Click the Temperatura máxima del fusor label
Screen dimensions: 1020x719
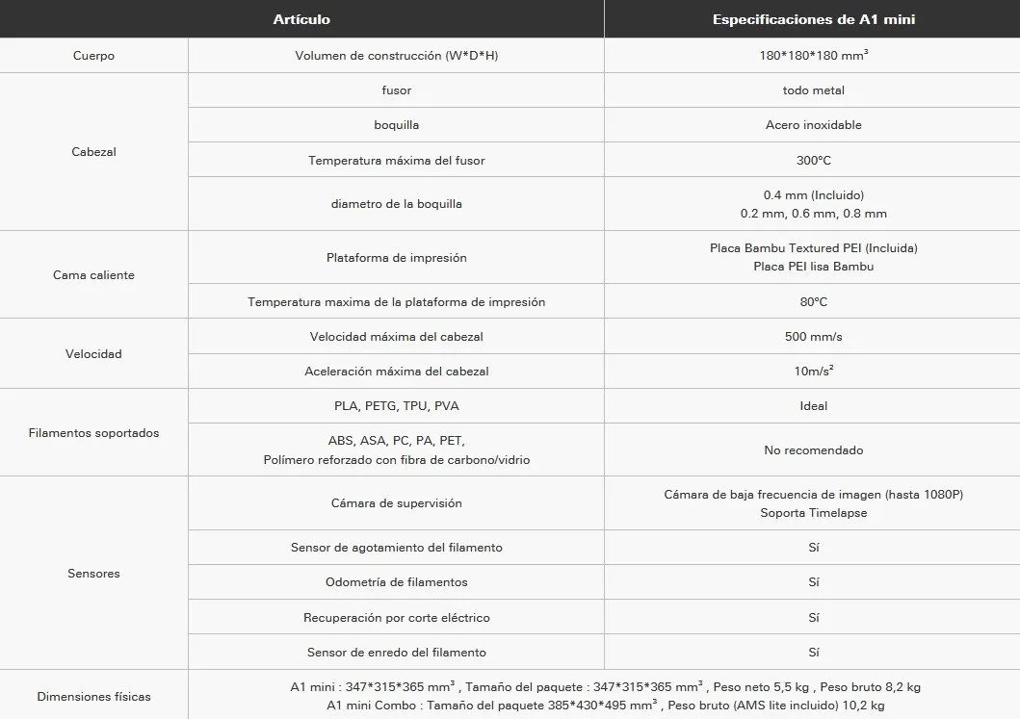point(396,161)
